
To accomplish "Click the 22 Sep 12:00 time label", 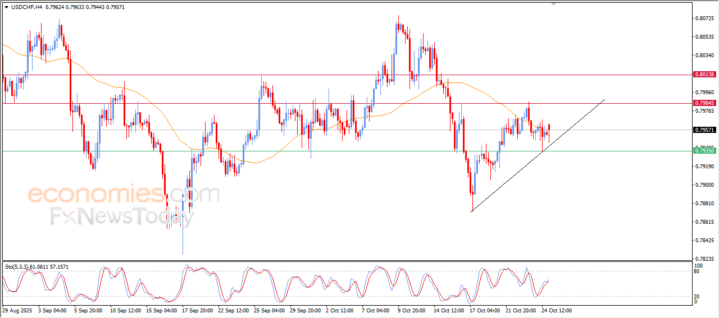I will click(235, 310).
